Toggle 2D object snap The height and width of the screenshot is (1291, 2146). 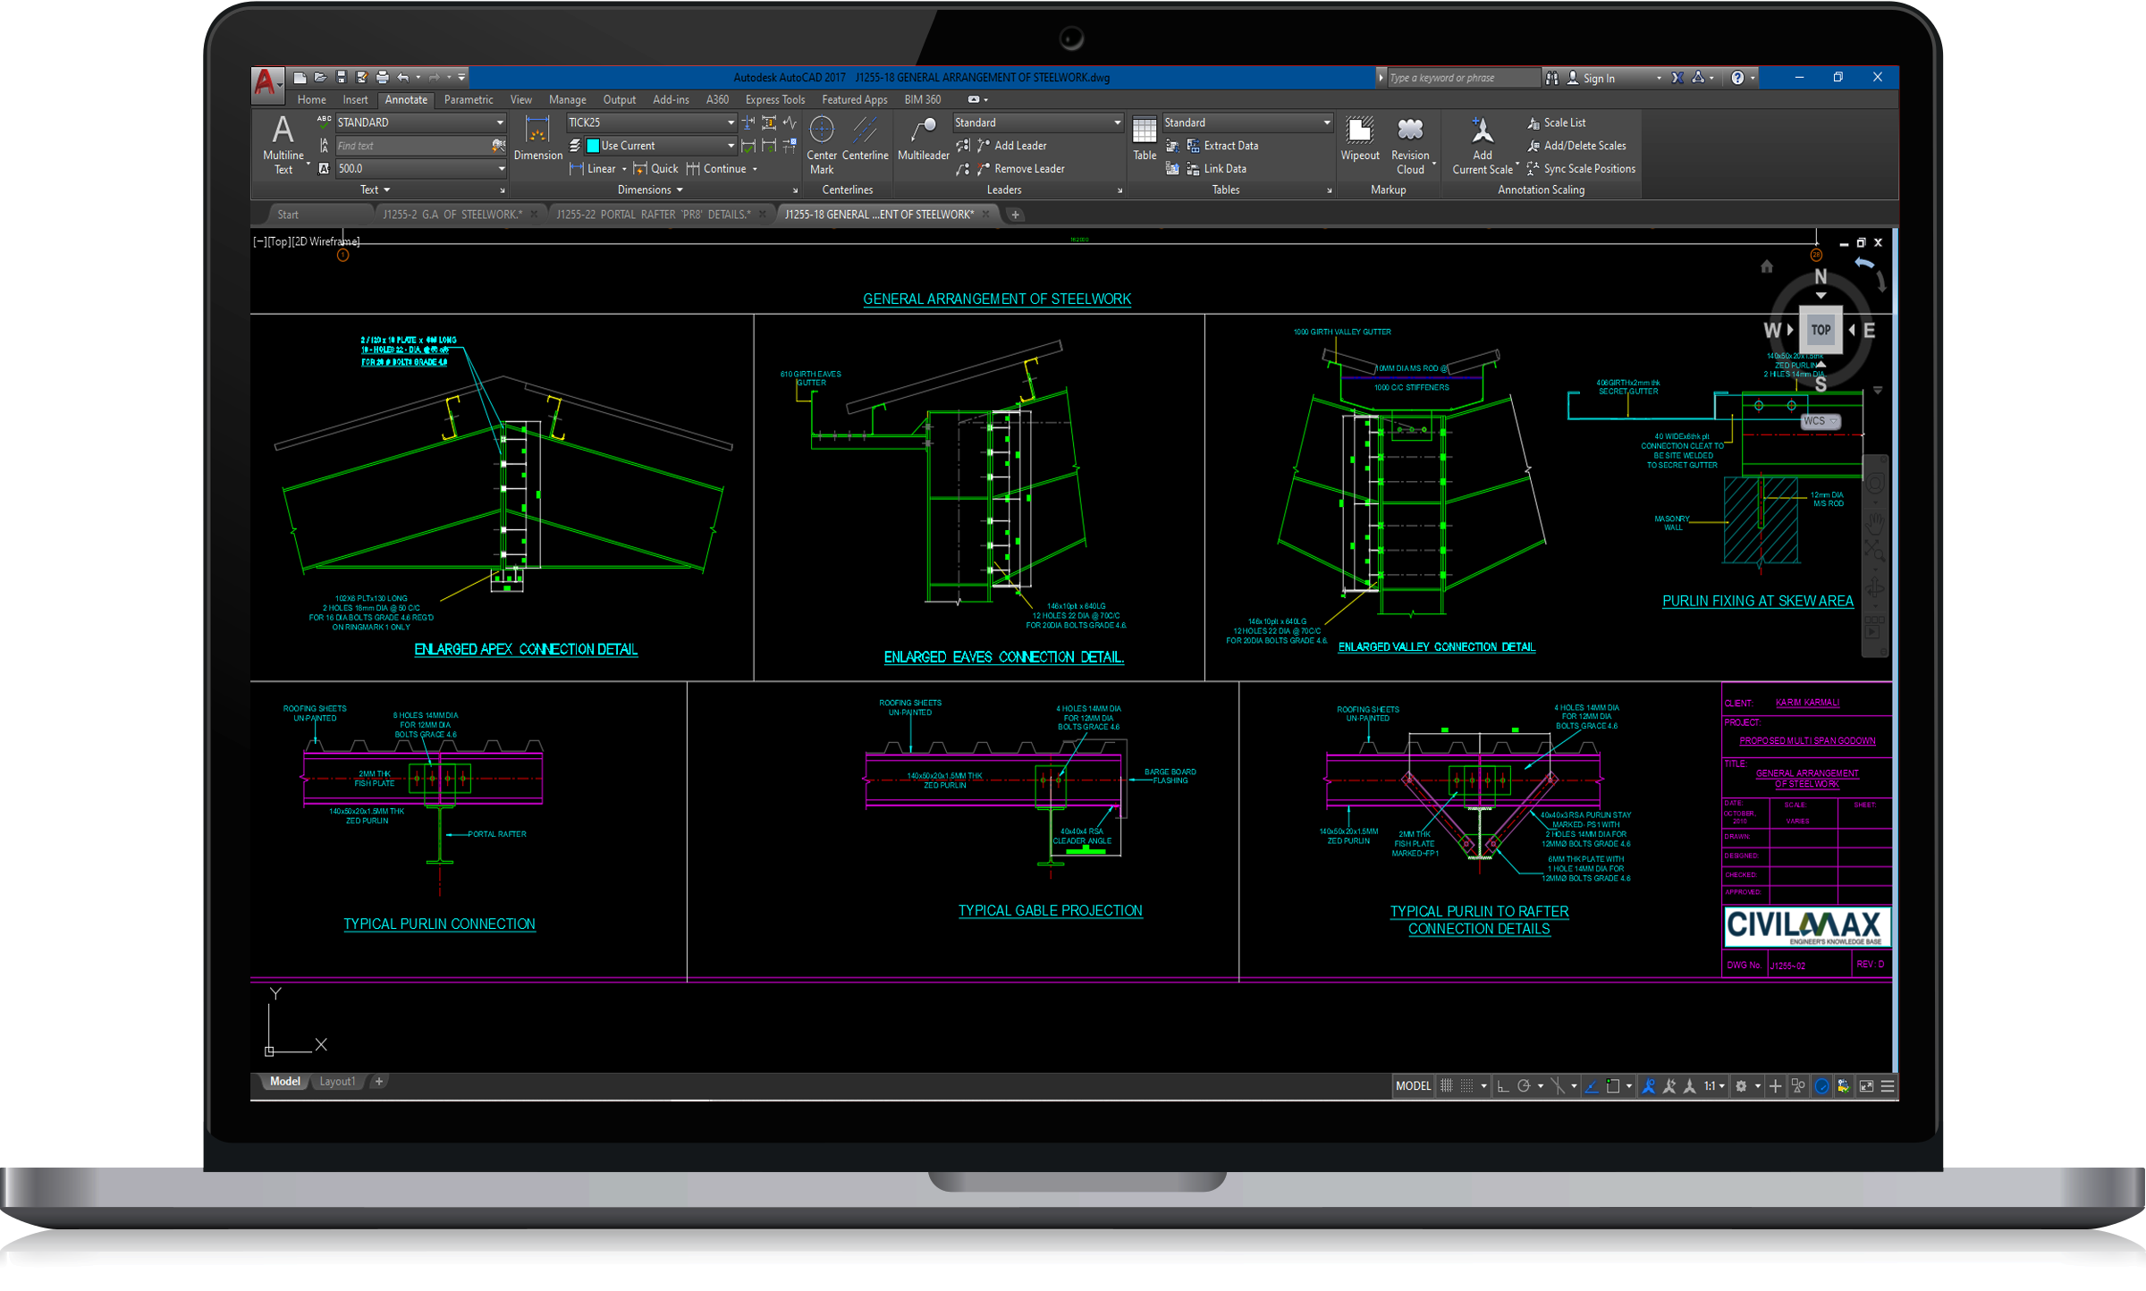tap(1613, 1086)
